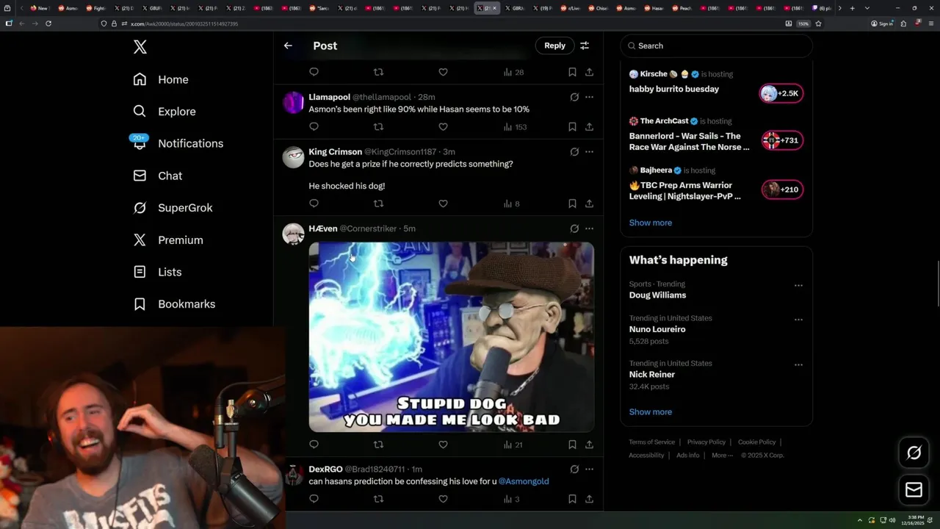The height and width of the screenshot is (529, 940).
Task: Open Grok explain on Llamapool's post
Action: tap(574, 97)
